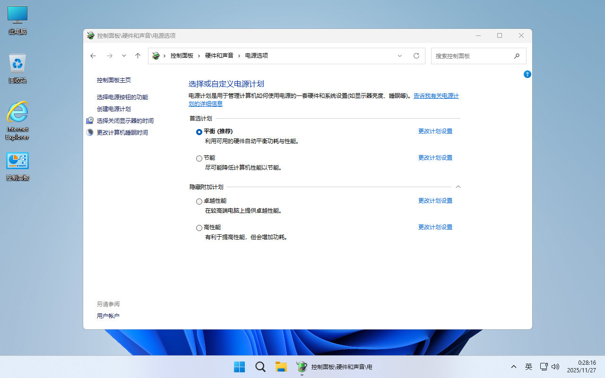The height and width of the screenshot is (378, 605).
Task: Open 创建电源计划 in the left sidebar
Action: [113, 109]
